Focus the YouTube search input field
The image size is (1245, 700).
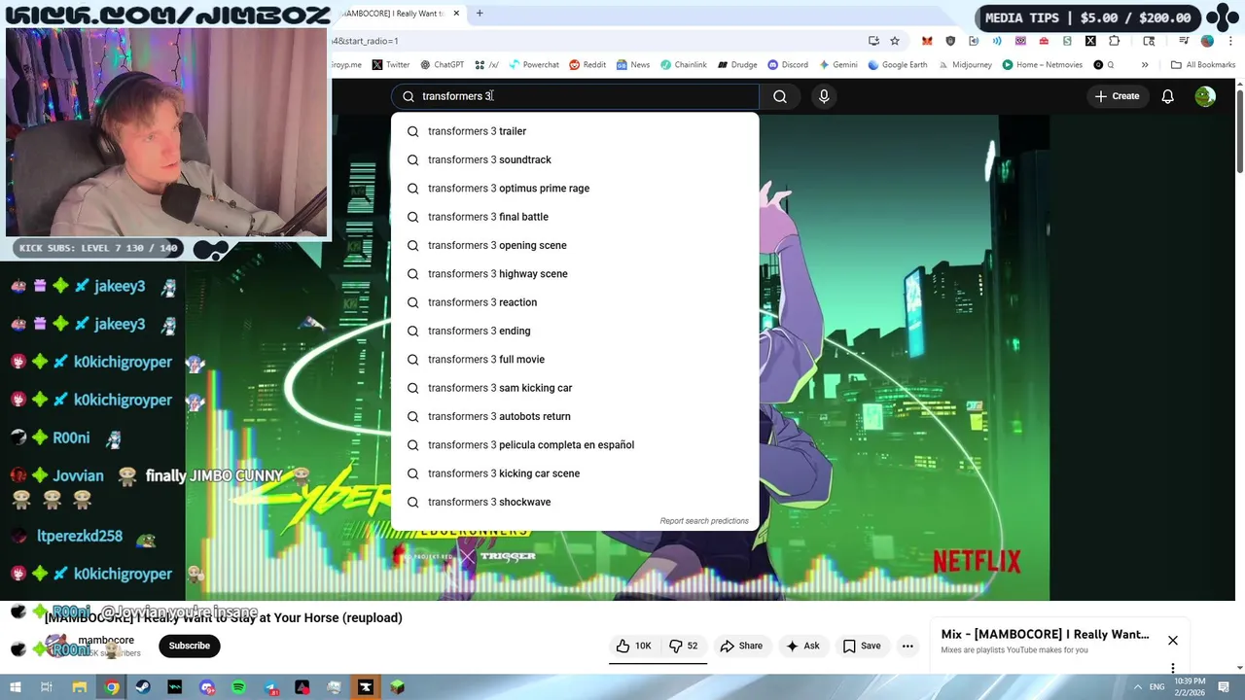[x=575, y=96]
